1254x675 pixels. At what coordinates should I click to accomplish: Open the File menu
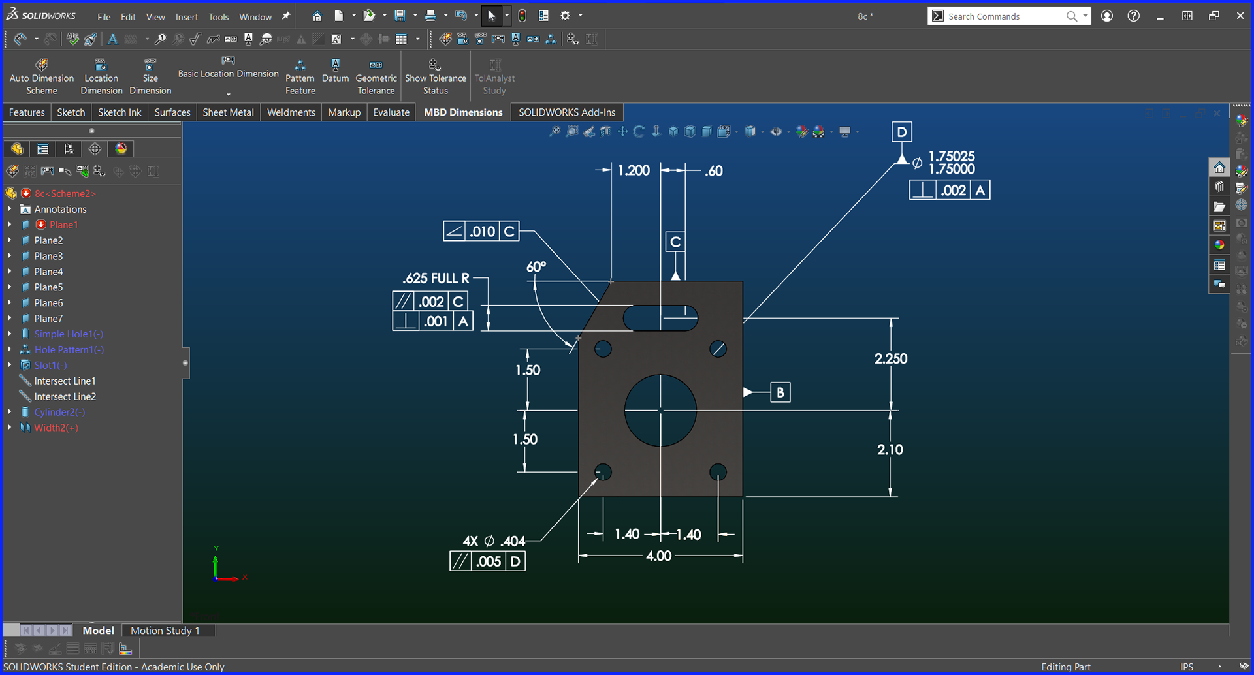tap(104, 17)
